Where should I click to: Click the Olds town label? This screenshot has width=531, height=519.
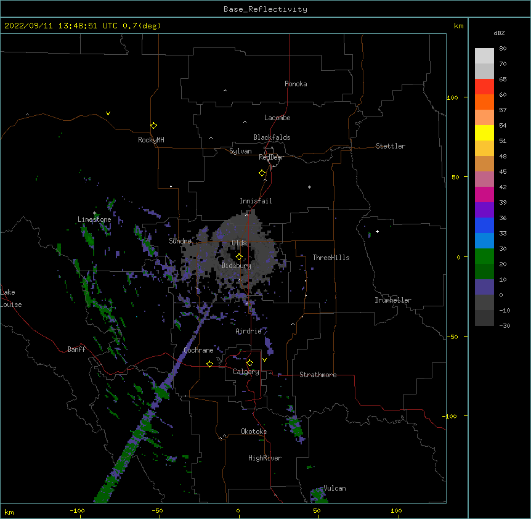[x=239, y=243]
